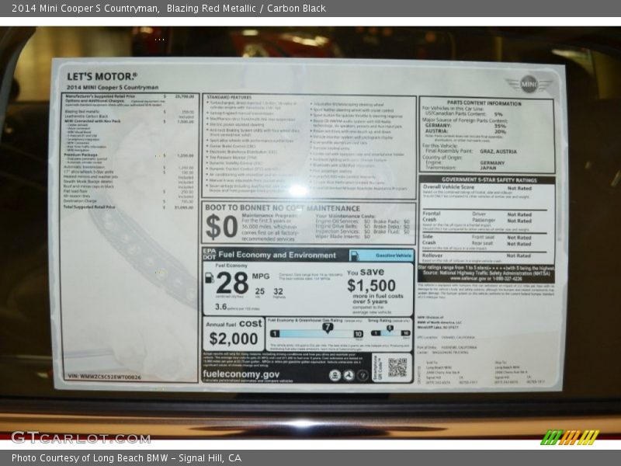Click the EPA DOT badge
The height and width of the screenshot is (466, 621).
[x=210, y=254]
